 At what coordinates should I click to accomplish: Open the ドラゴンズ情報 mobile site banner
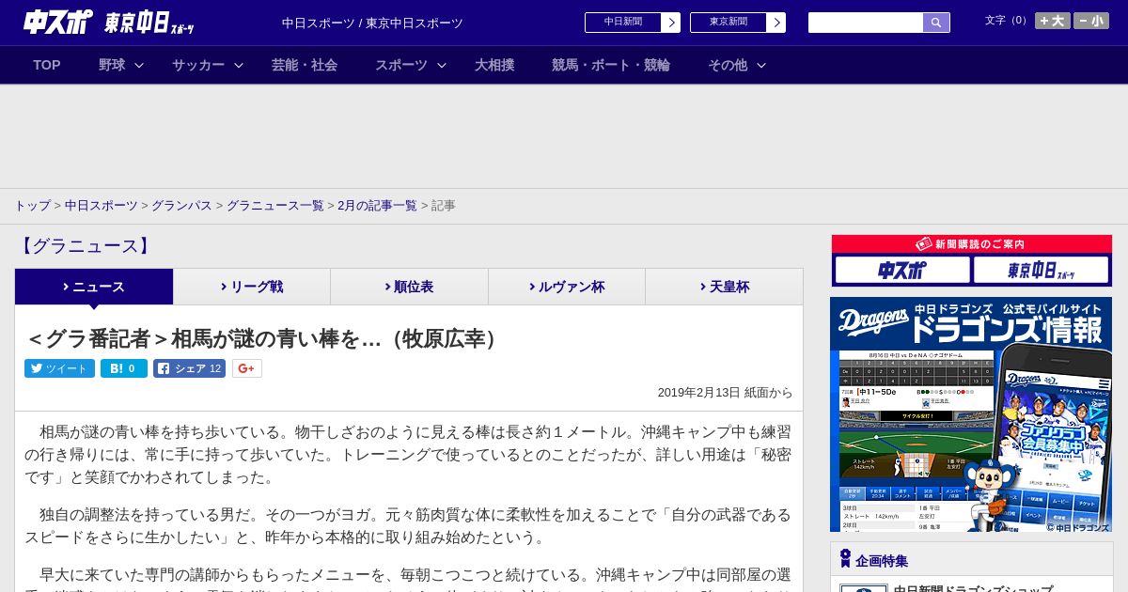pos(971,414)
